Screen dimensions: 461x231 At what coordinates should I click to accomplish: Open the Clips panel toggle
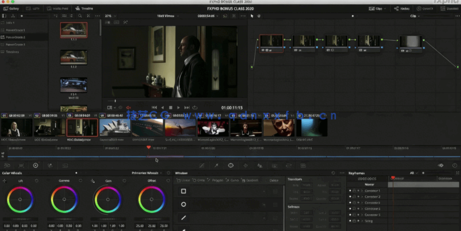coord(378,9)
